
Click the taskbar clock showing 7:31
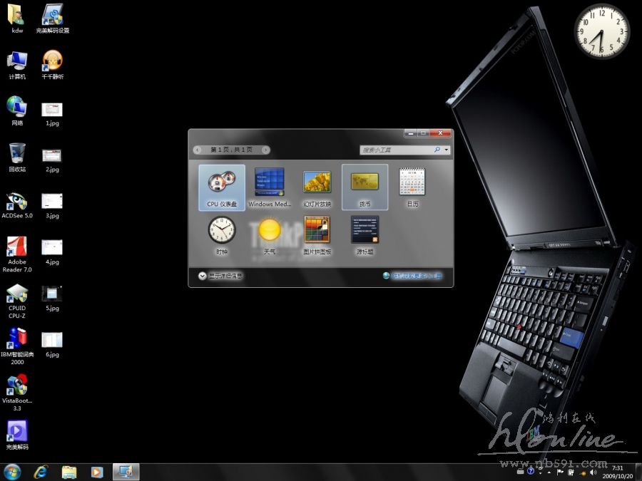(x=618, y=472)
